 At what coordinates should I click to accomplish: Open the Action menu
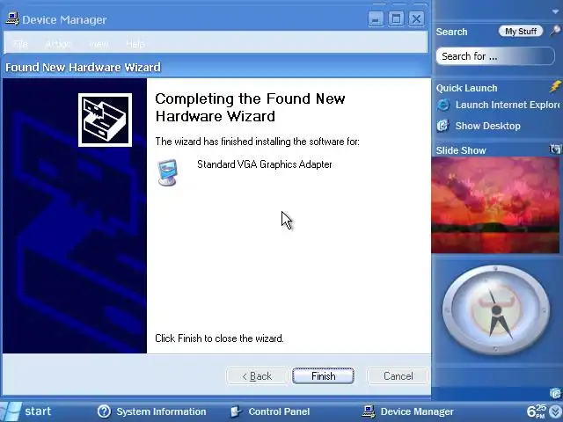[x=58, y=44]
